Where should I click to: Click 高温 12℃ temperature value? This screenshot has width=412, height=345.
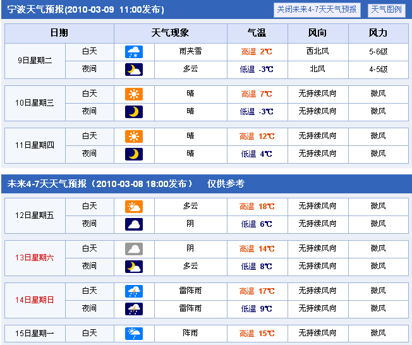point(257,136)
